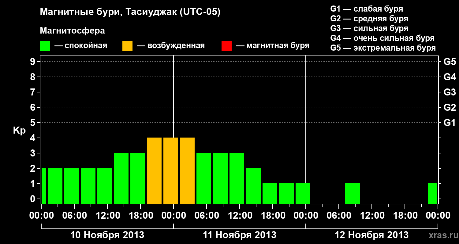Click the '— магнитная буря' legend text

(273, 46)
